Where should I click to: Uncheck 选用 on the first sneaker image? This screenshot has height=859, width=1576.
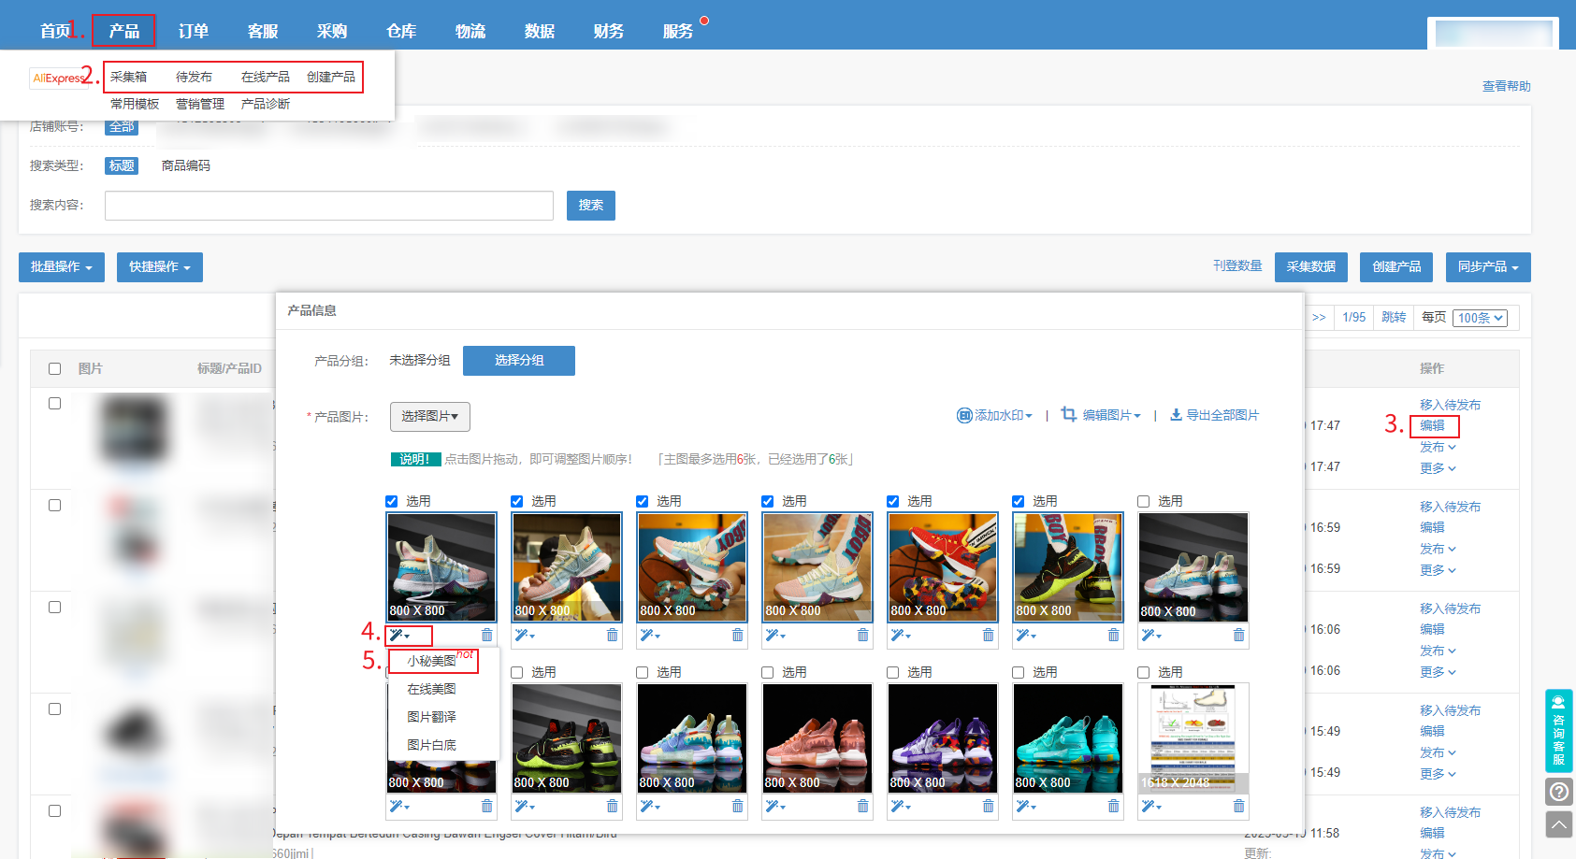click(392, 501)
